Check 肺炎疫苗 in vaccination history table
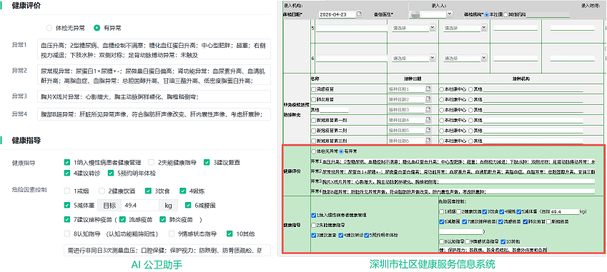This screenshot has width=607, height=272. coord(314,100)
